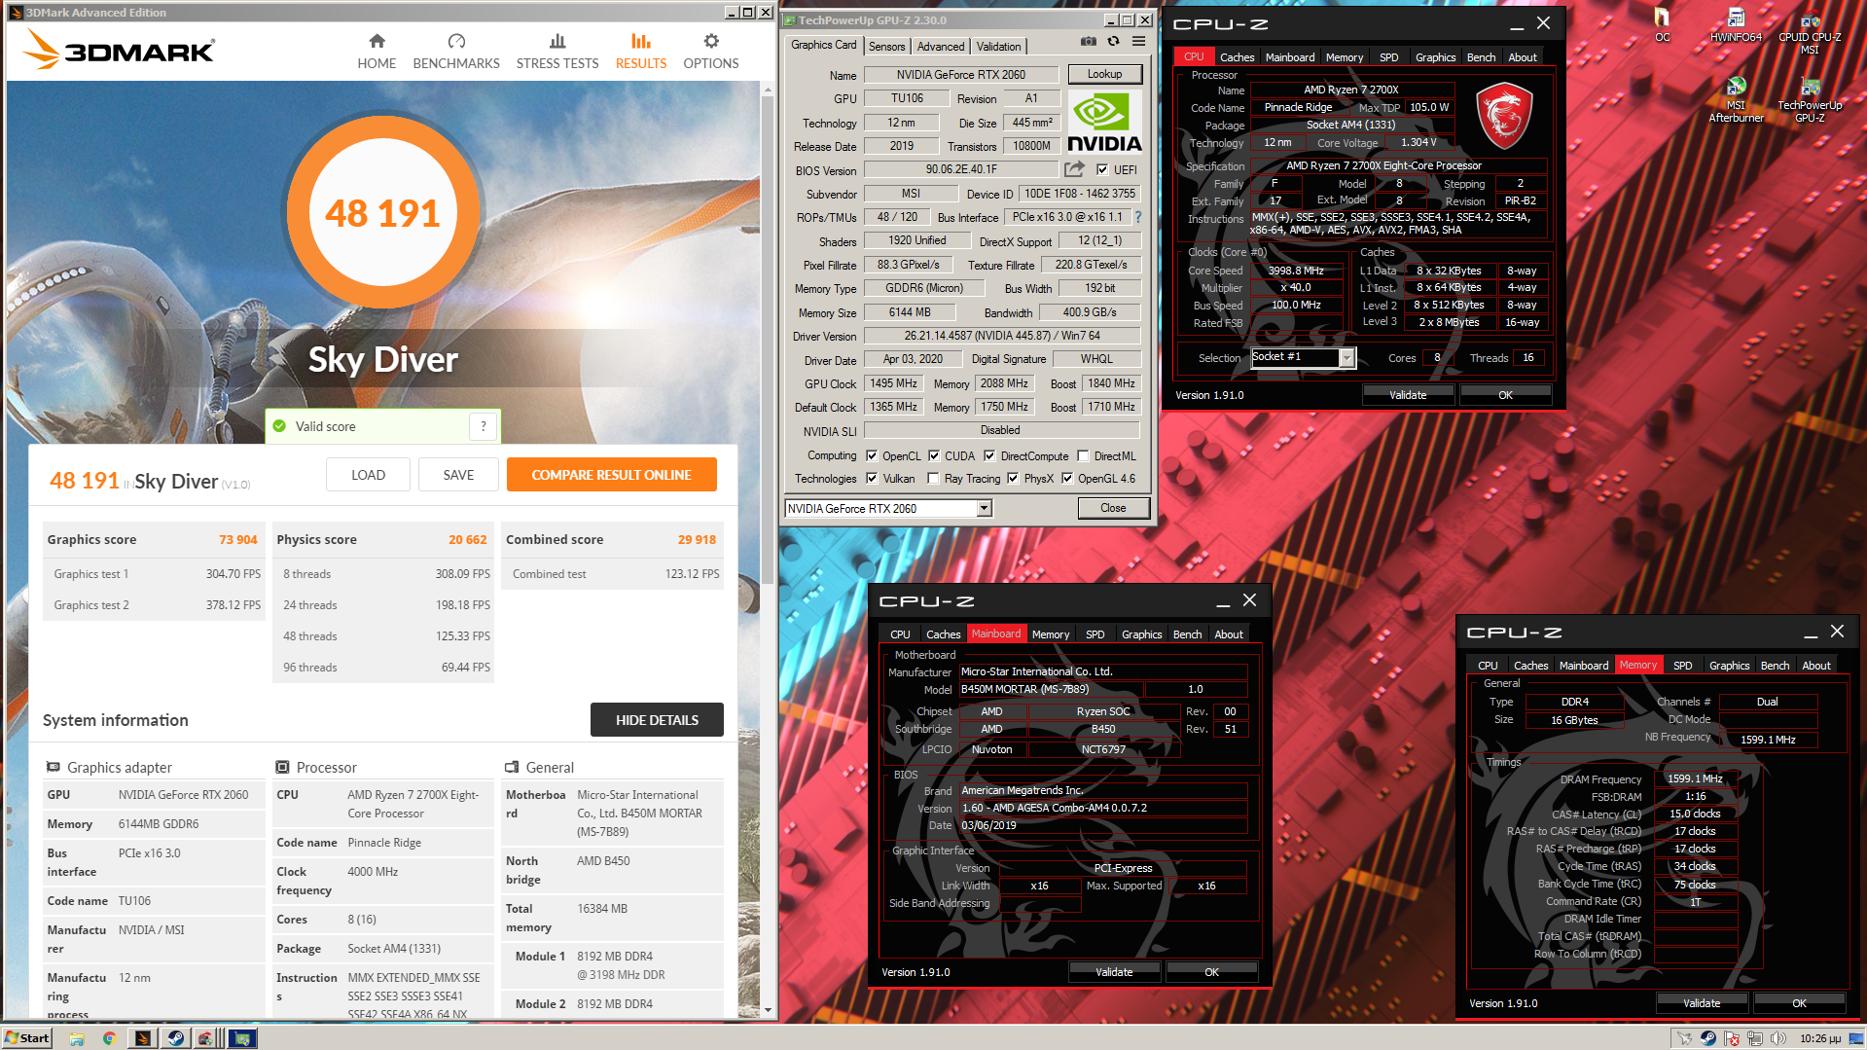This screenshot has height=1050, width=1867.
Task: Click the Bus Interface question mark in GPU-Z
Action: (1138, 217)
